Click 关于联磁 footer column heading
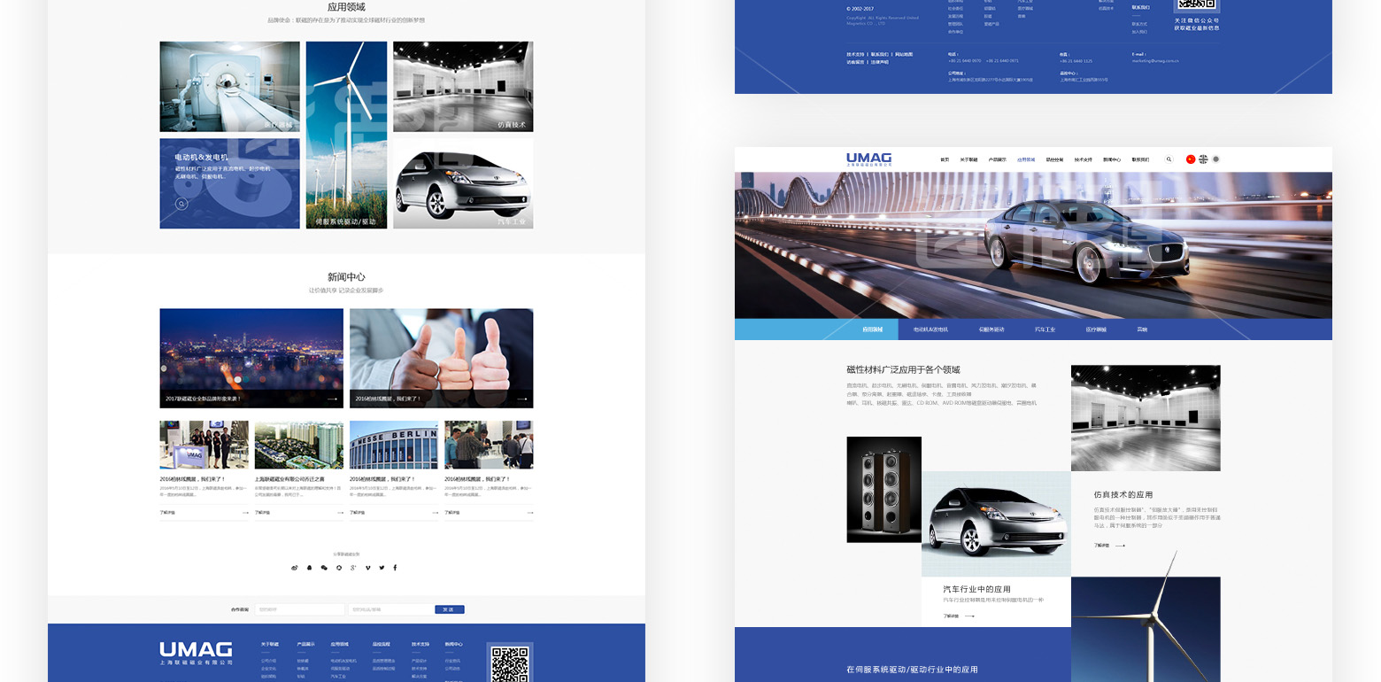The height and width of the screenshot is (682, 1381). pyautogui.click(x=270, y=644)
